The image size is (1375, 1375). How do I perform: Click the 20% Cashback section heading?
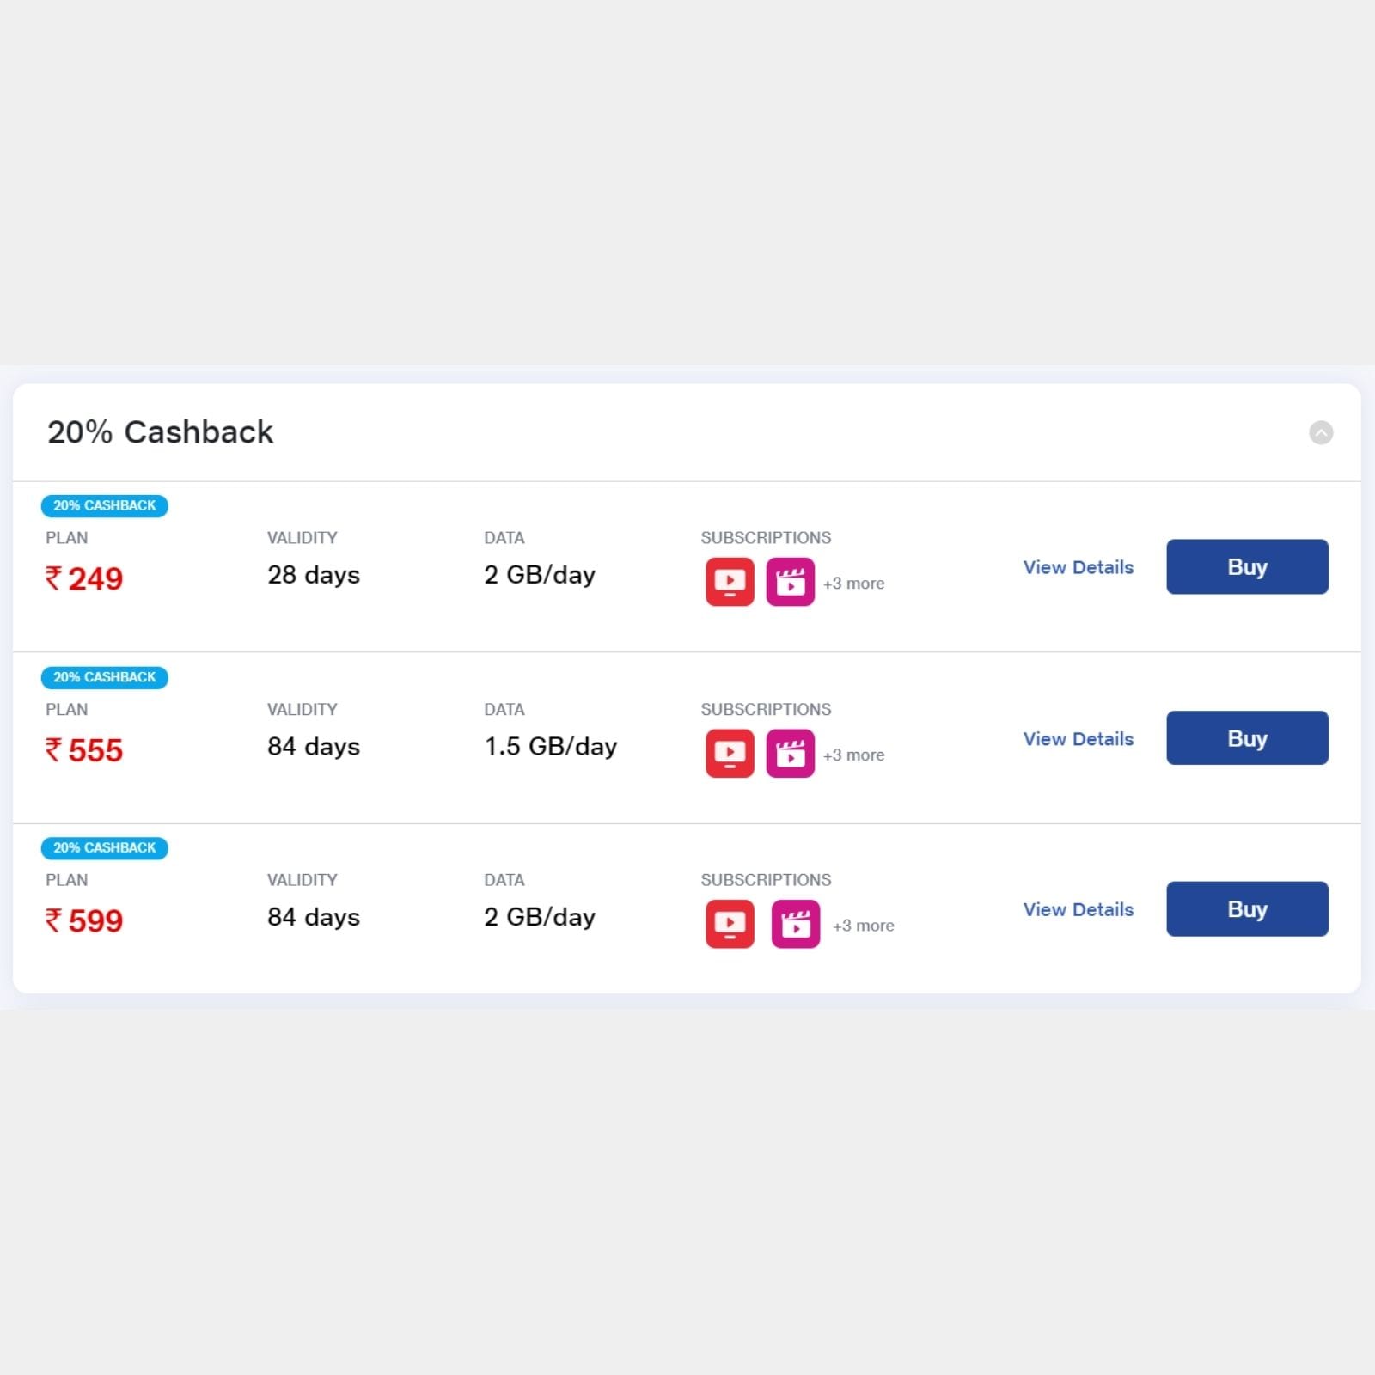click(160, 432)
